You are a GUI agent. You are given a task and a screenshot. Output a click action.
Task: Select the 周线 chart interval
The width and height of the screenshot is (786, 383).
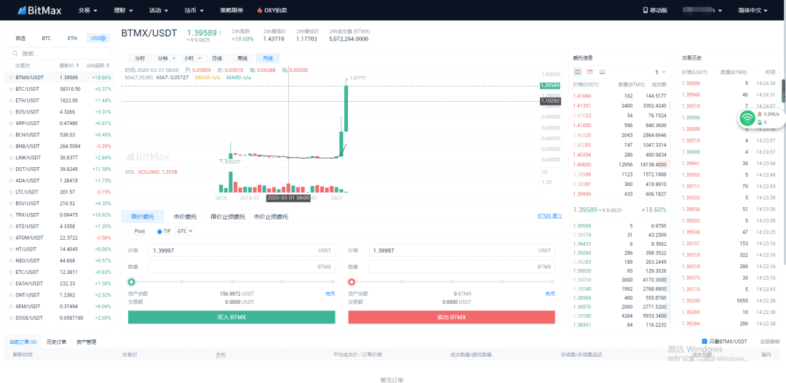point(242,58)
